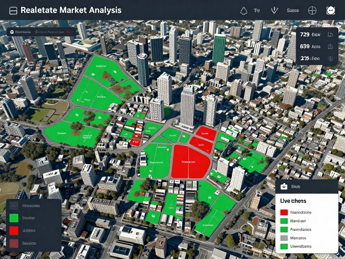Click the dark gray swatch in the bottom-left legend
345x259 pixels.
pyautogui.click(x=14, y=206)
